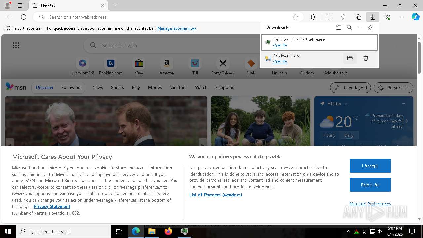Open TUI shortcut
The image size is (423, 238).
(195, 66)
